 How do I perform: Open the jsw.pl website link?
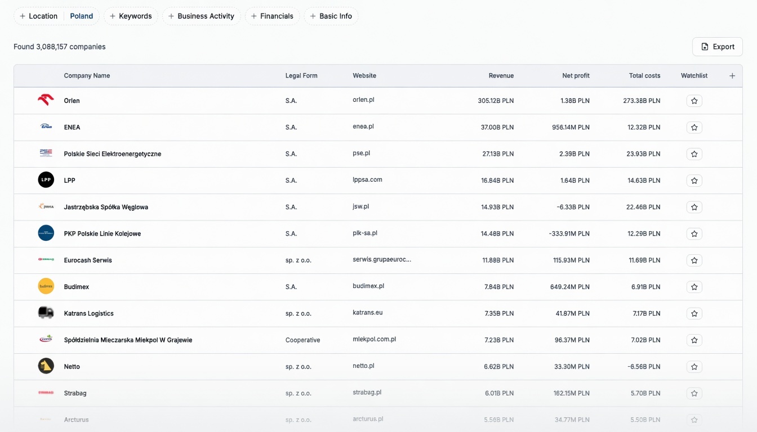(360, 206)
